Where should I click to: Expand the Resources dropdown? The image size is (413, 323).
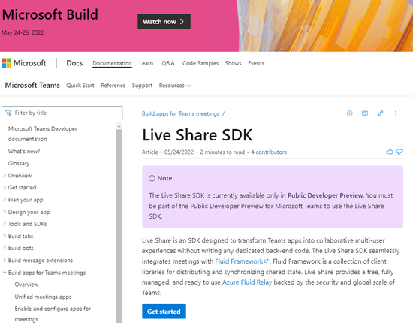point(175,86)
